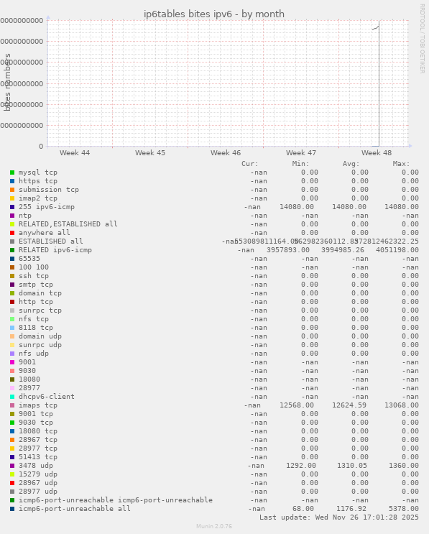Image resolution: width=429 pixels, height=534 pixels.
Task: Click the 'anywhere all' legend label
Action: coord(45,233)
